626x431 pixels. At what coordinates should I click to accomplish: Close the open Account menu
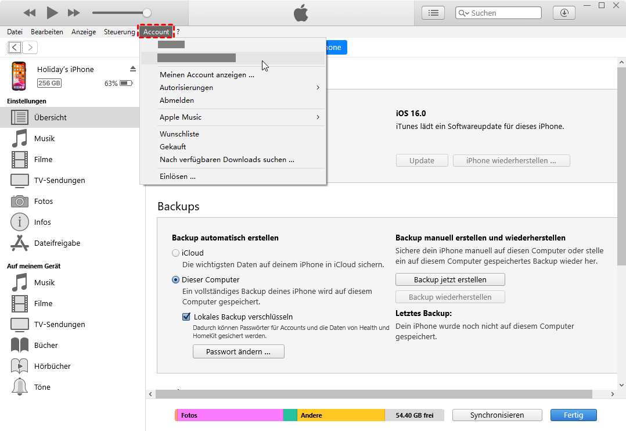156,31
